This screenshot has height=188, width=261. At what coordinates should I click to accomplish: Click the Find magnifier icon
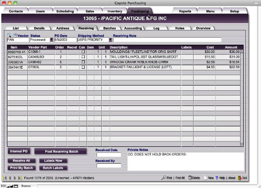[164, 178]
